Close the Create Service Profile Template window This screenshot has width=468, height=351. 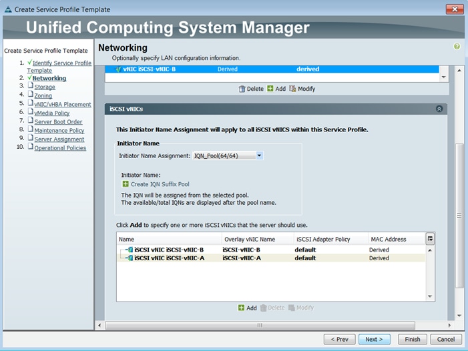point(455,9)
